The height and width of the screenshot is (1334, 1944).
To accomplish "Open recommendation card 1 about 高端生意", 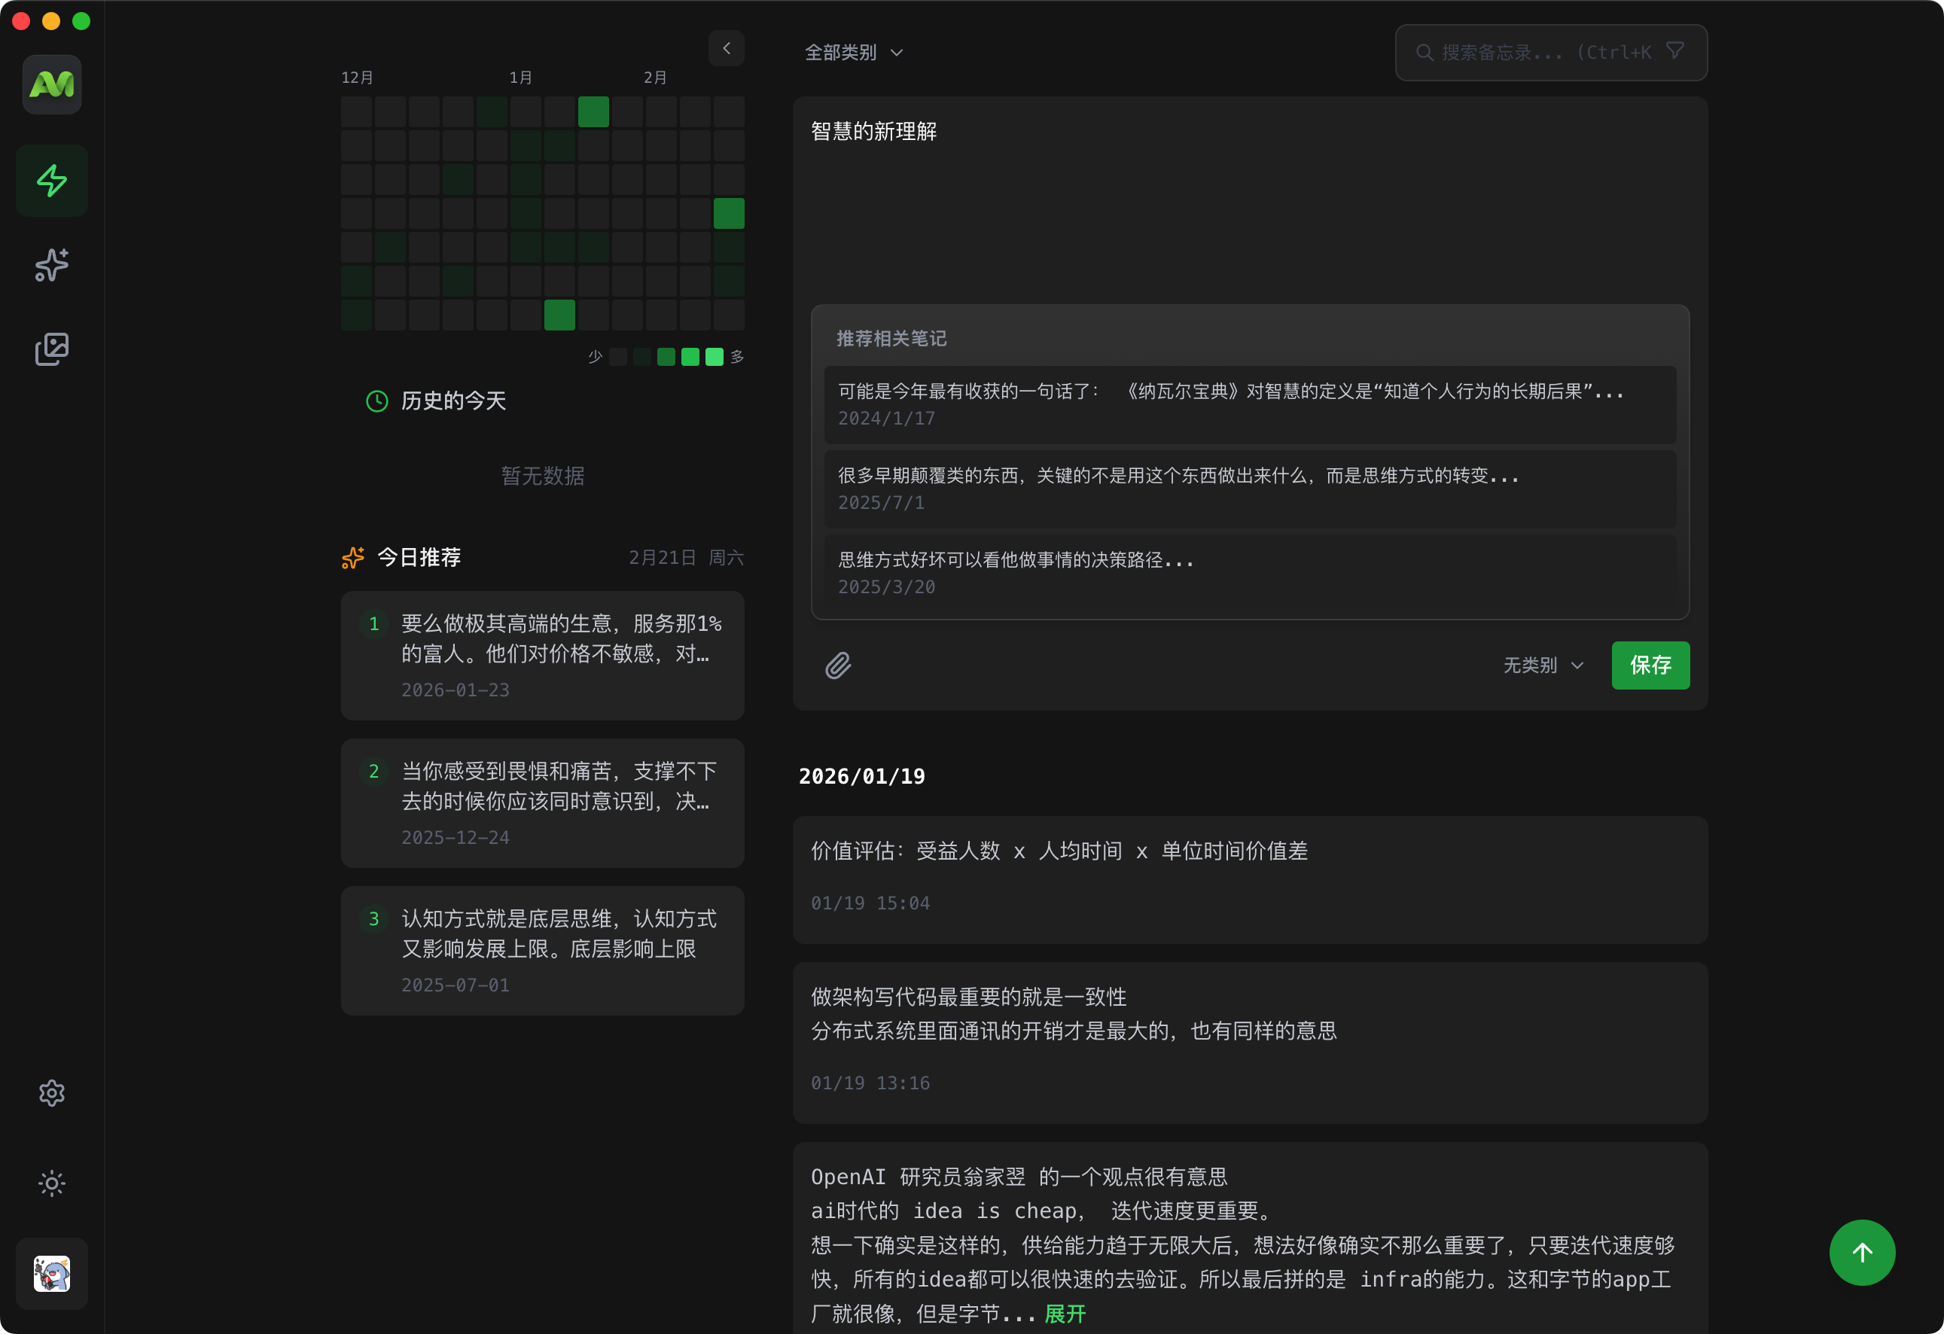I will (x=542, y=655).
